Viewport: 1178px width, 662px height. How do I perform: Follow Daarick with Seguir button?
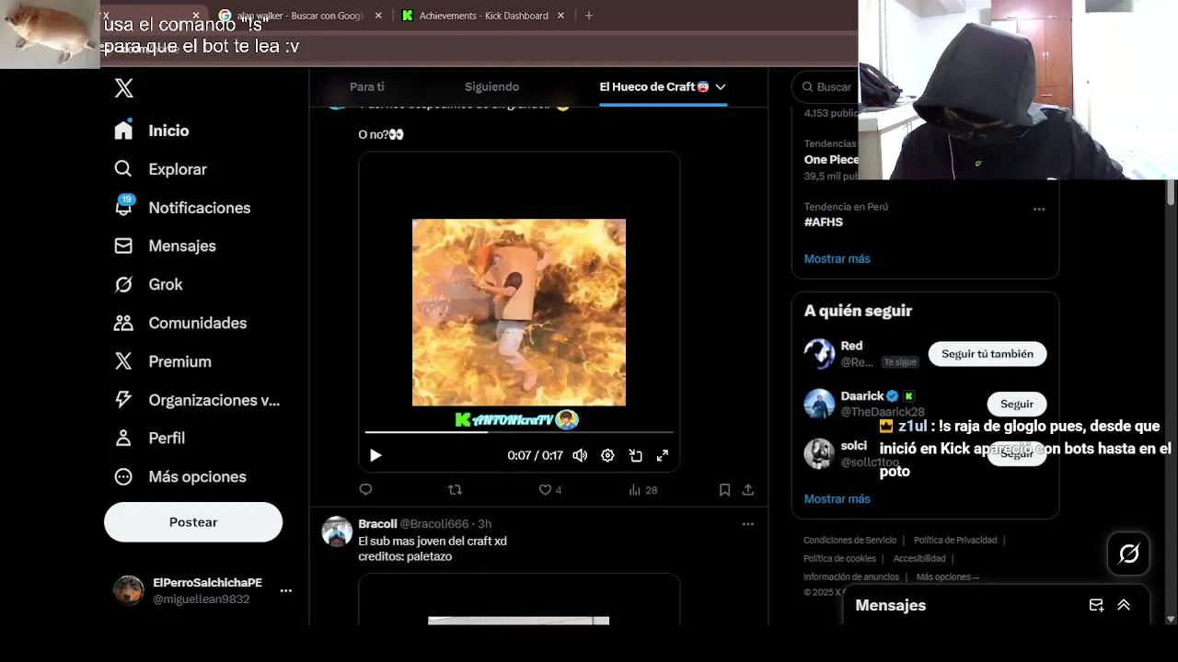pos(1017,404)
